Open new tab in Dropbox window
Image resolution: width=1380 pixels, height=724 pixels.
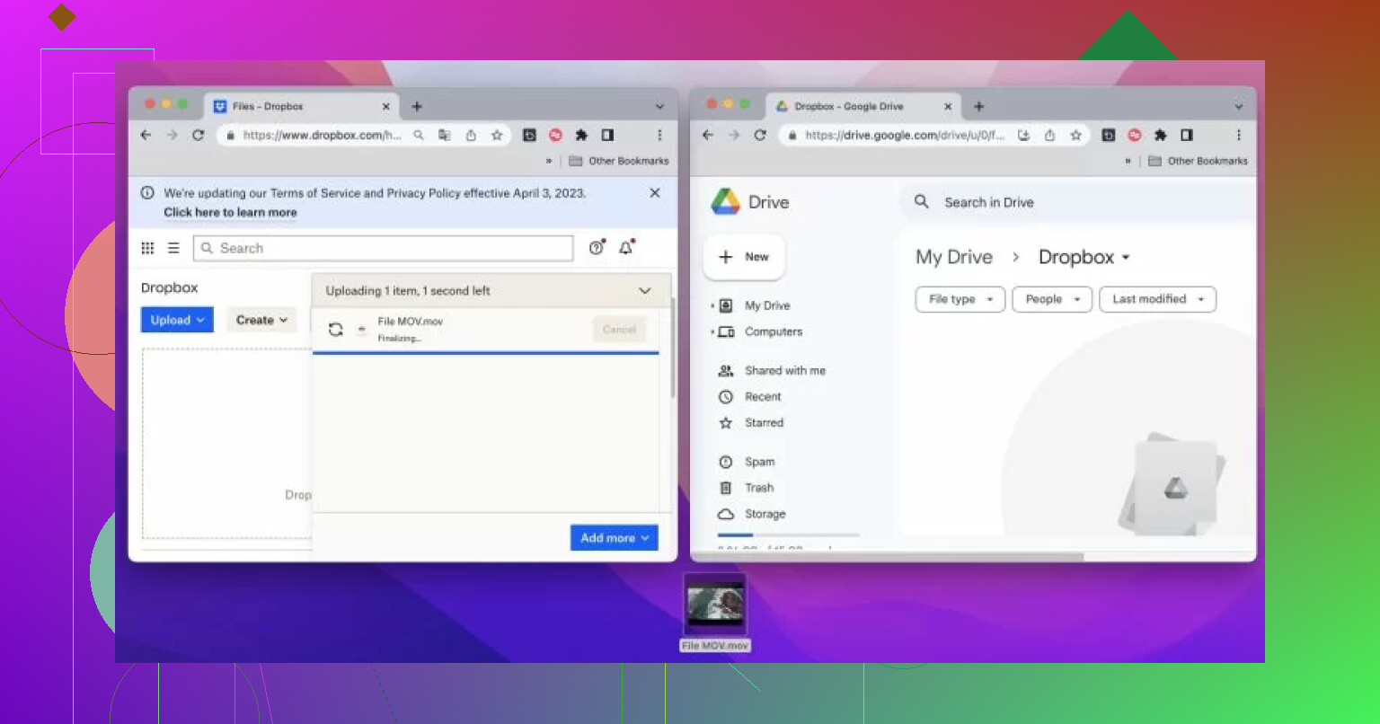coord(417,107)
